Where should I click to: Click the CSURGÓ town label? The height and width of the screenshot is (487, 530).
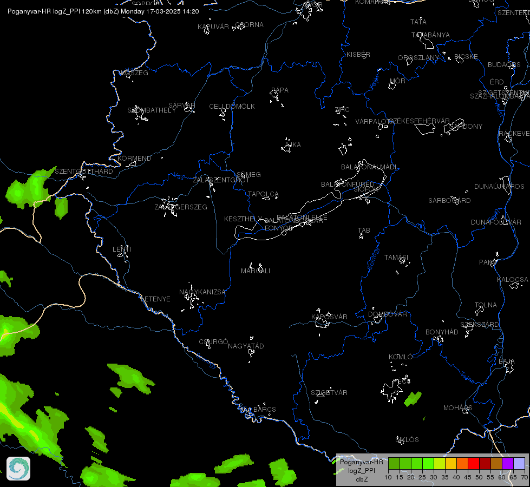pyautogui.click(x=214, y=342)
